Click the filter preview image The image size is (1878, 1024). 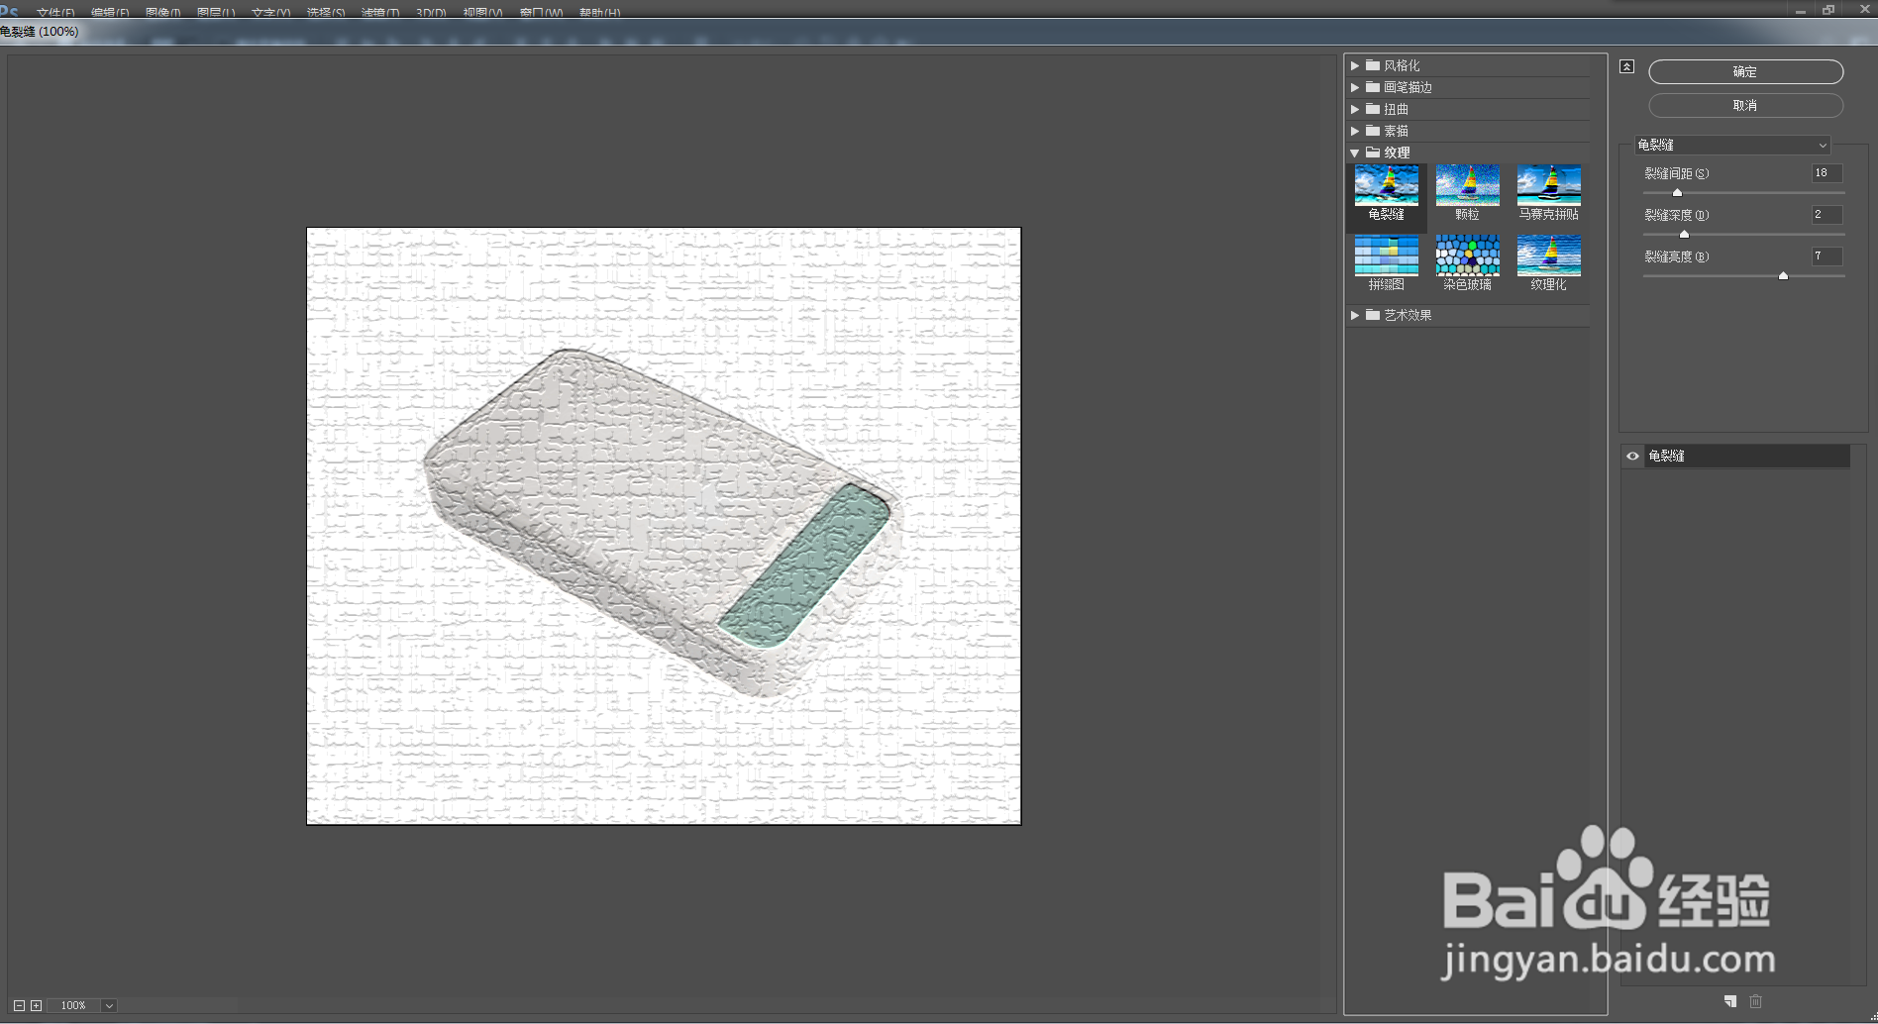(664, 526)
